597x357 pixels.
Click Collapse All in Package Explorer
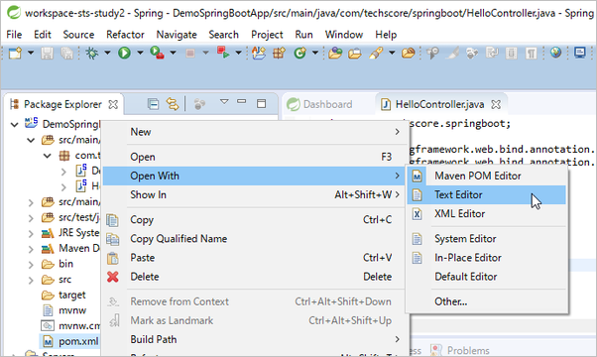[153, 104]
